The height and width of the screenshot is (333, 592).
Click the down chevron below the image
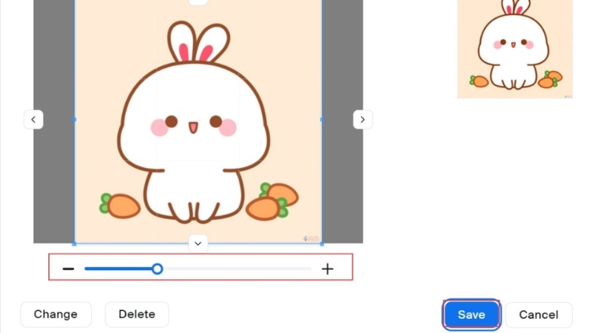[x=198, y=243]
